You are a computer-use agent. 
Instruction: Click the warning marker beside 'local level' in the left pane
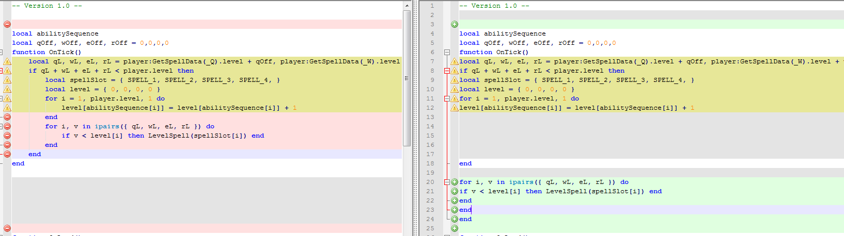click(7, 89)
